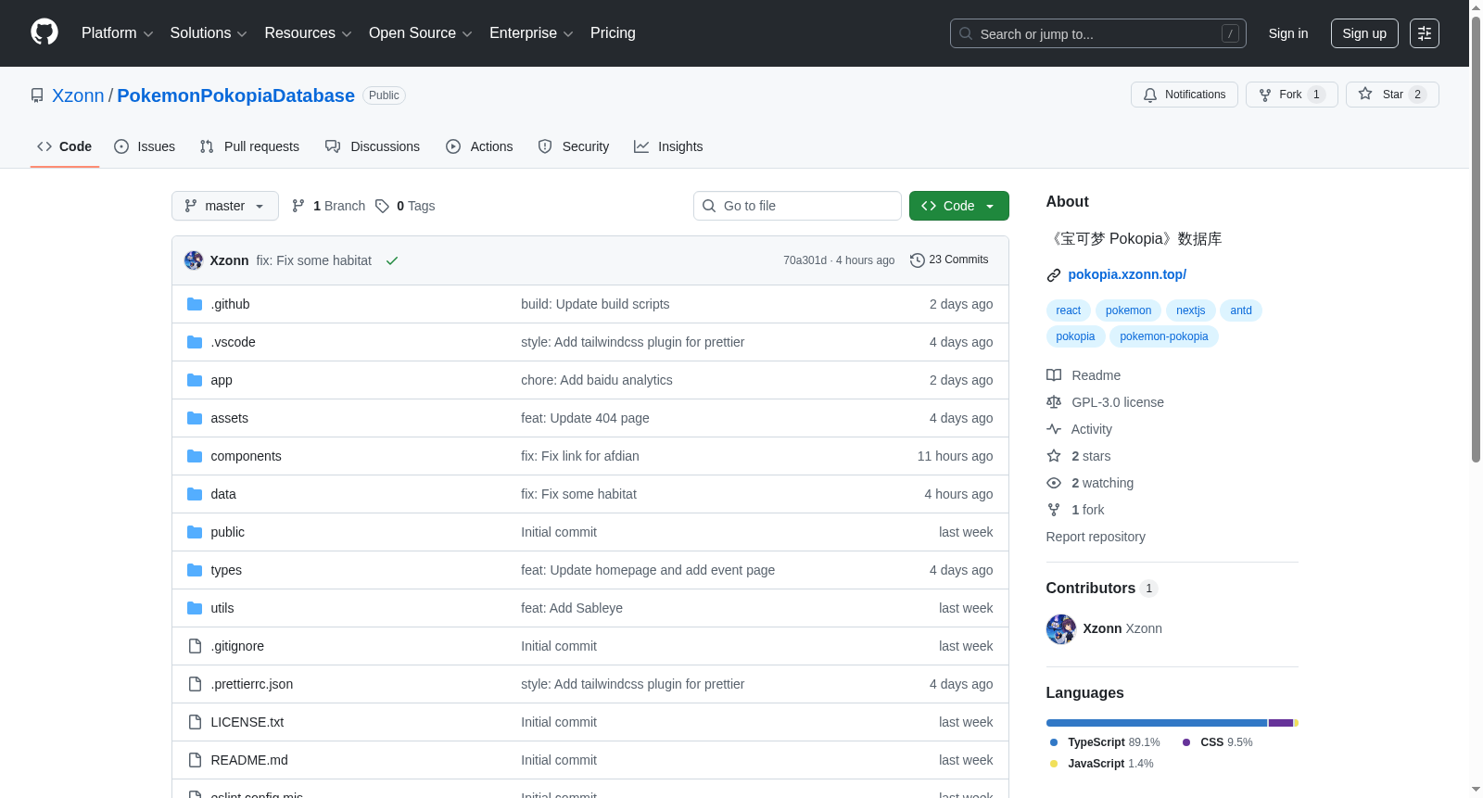Open the 1 Branch link
This screenshot has height=798, width=1483.
coord(329,206)
